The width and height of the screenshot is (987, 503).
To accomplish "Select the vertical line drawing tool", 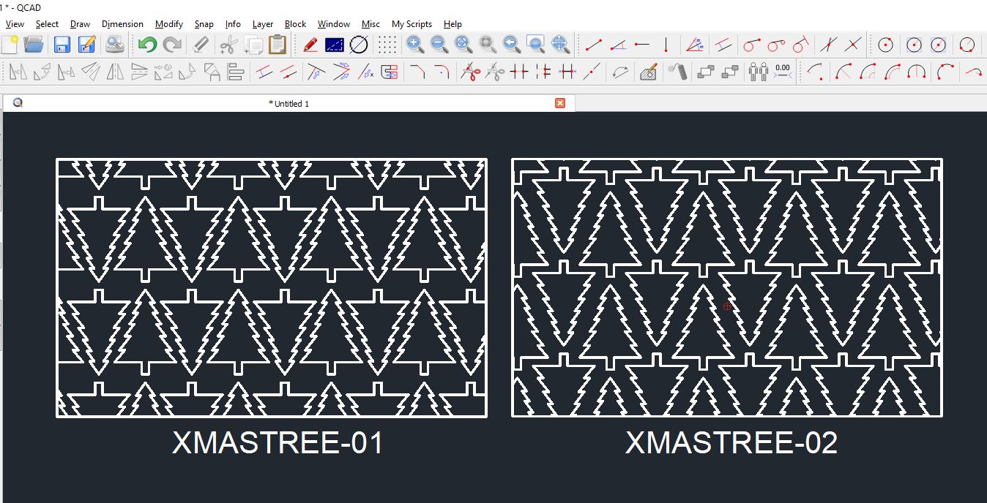I will 666,45.
